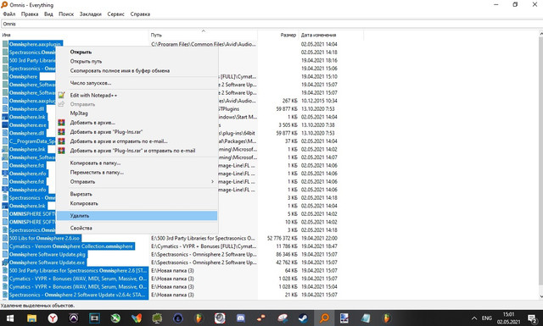The image size is (543, 326).
Task: Choose 'Вырезать' in the context menu
Action: 81,194
